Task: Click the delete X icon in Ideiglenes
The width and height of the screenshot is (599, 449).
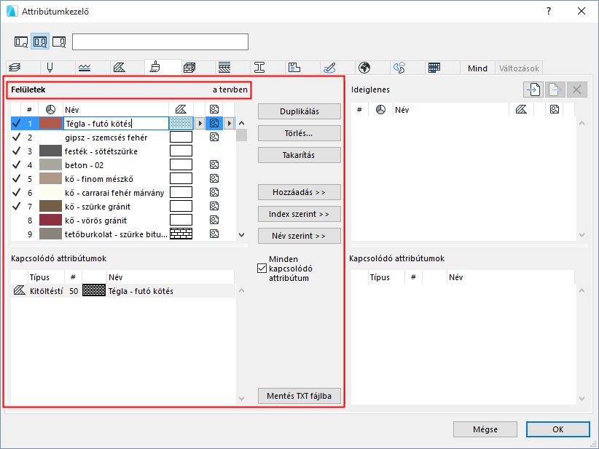Action: [x=577, y=90]
